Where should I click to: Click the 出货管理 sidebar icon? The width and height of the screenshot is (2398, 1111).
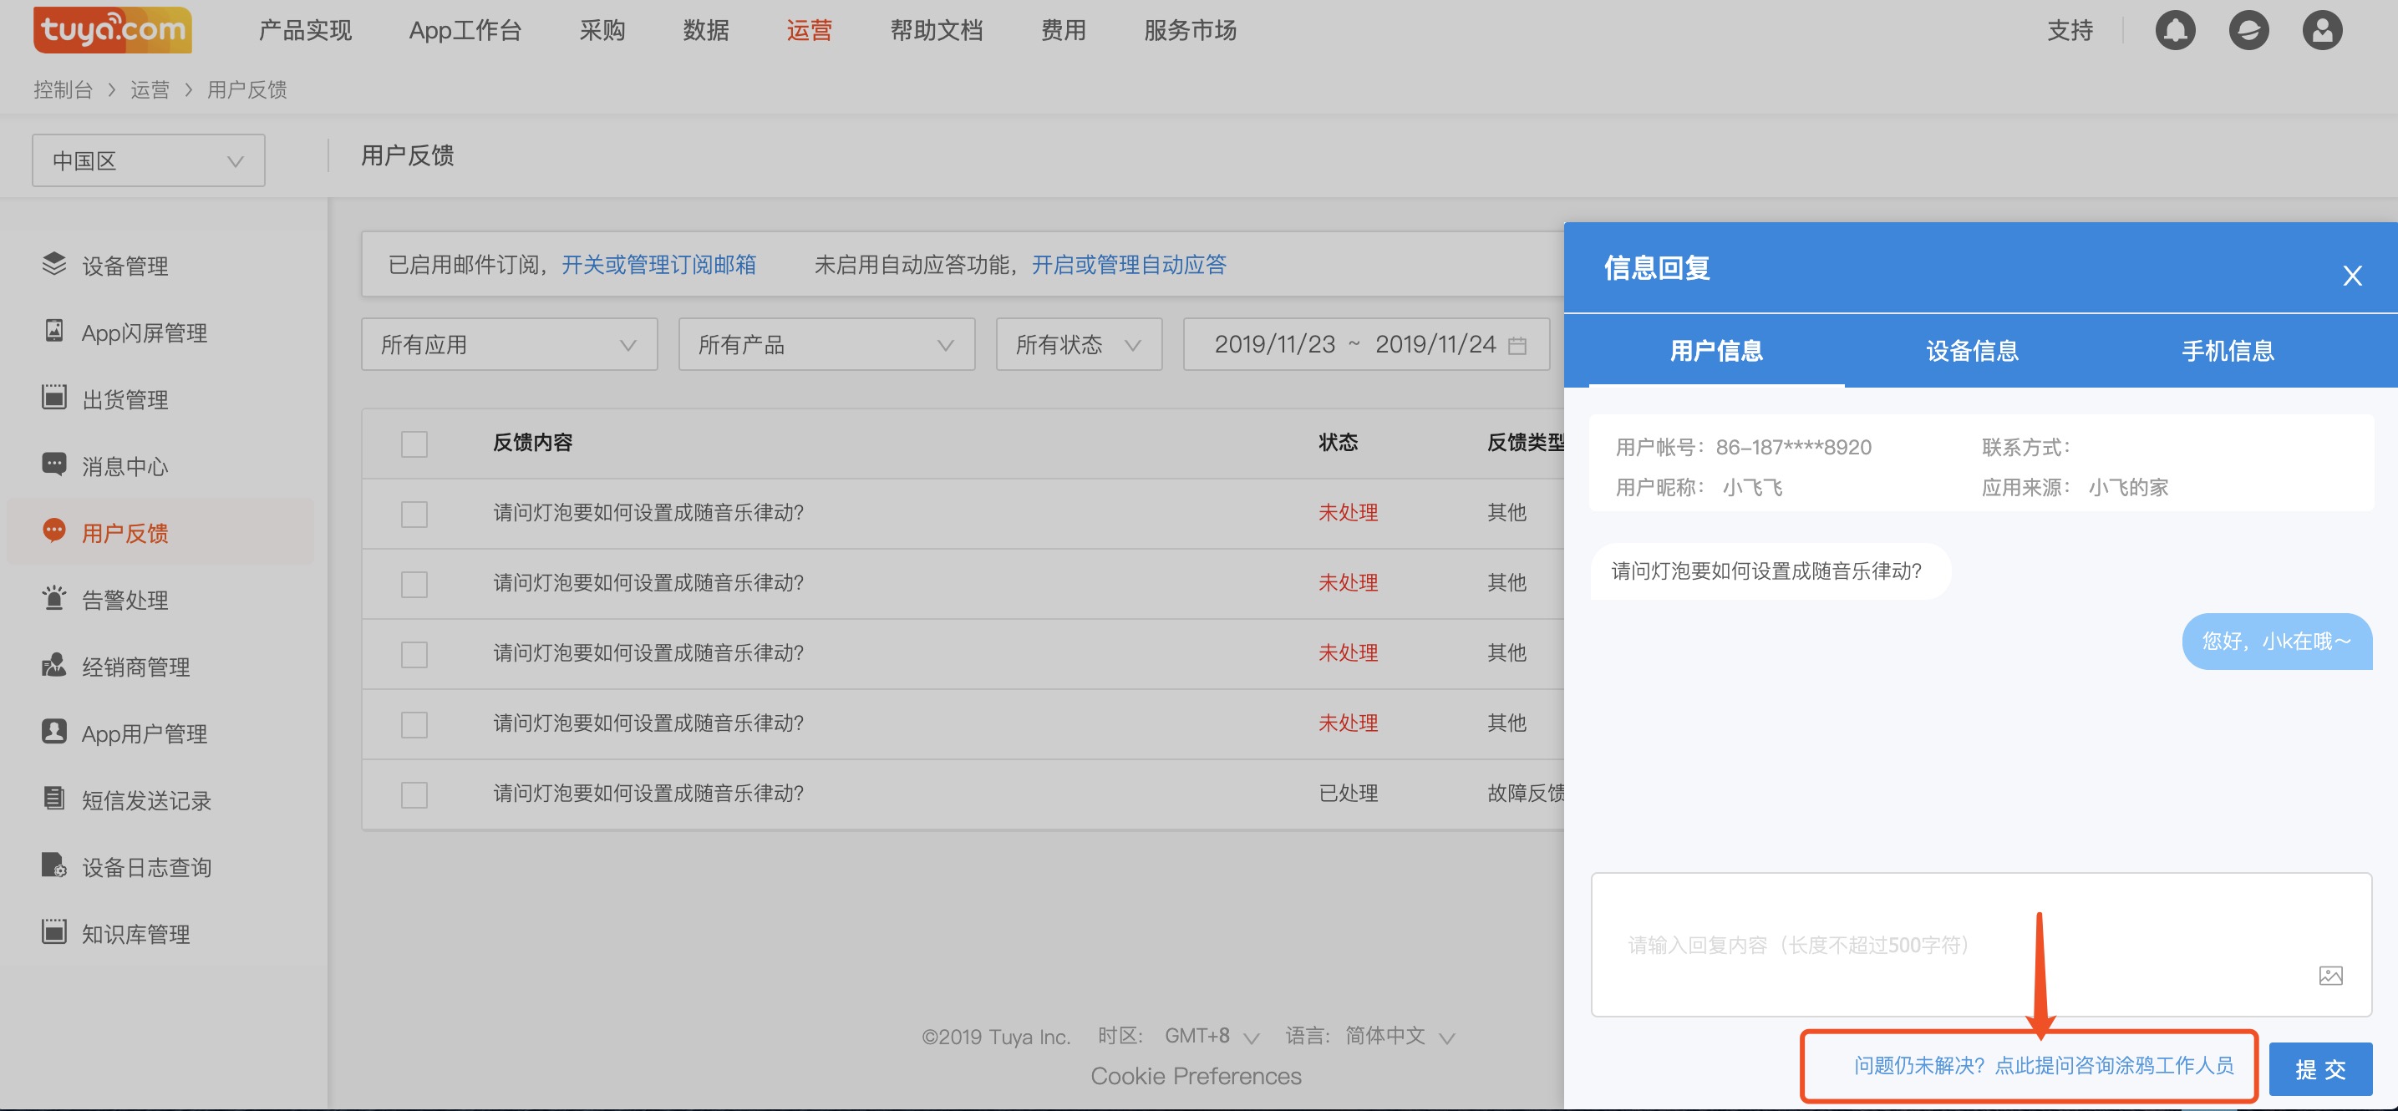pos(54,398)
